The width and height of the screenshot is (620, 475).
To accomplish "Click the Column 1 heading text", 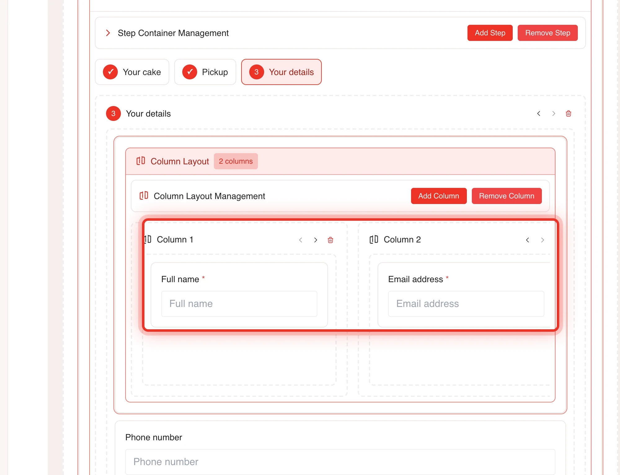I will point(175,239).
